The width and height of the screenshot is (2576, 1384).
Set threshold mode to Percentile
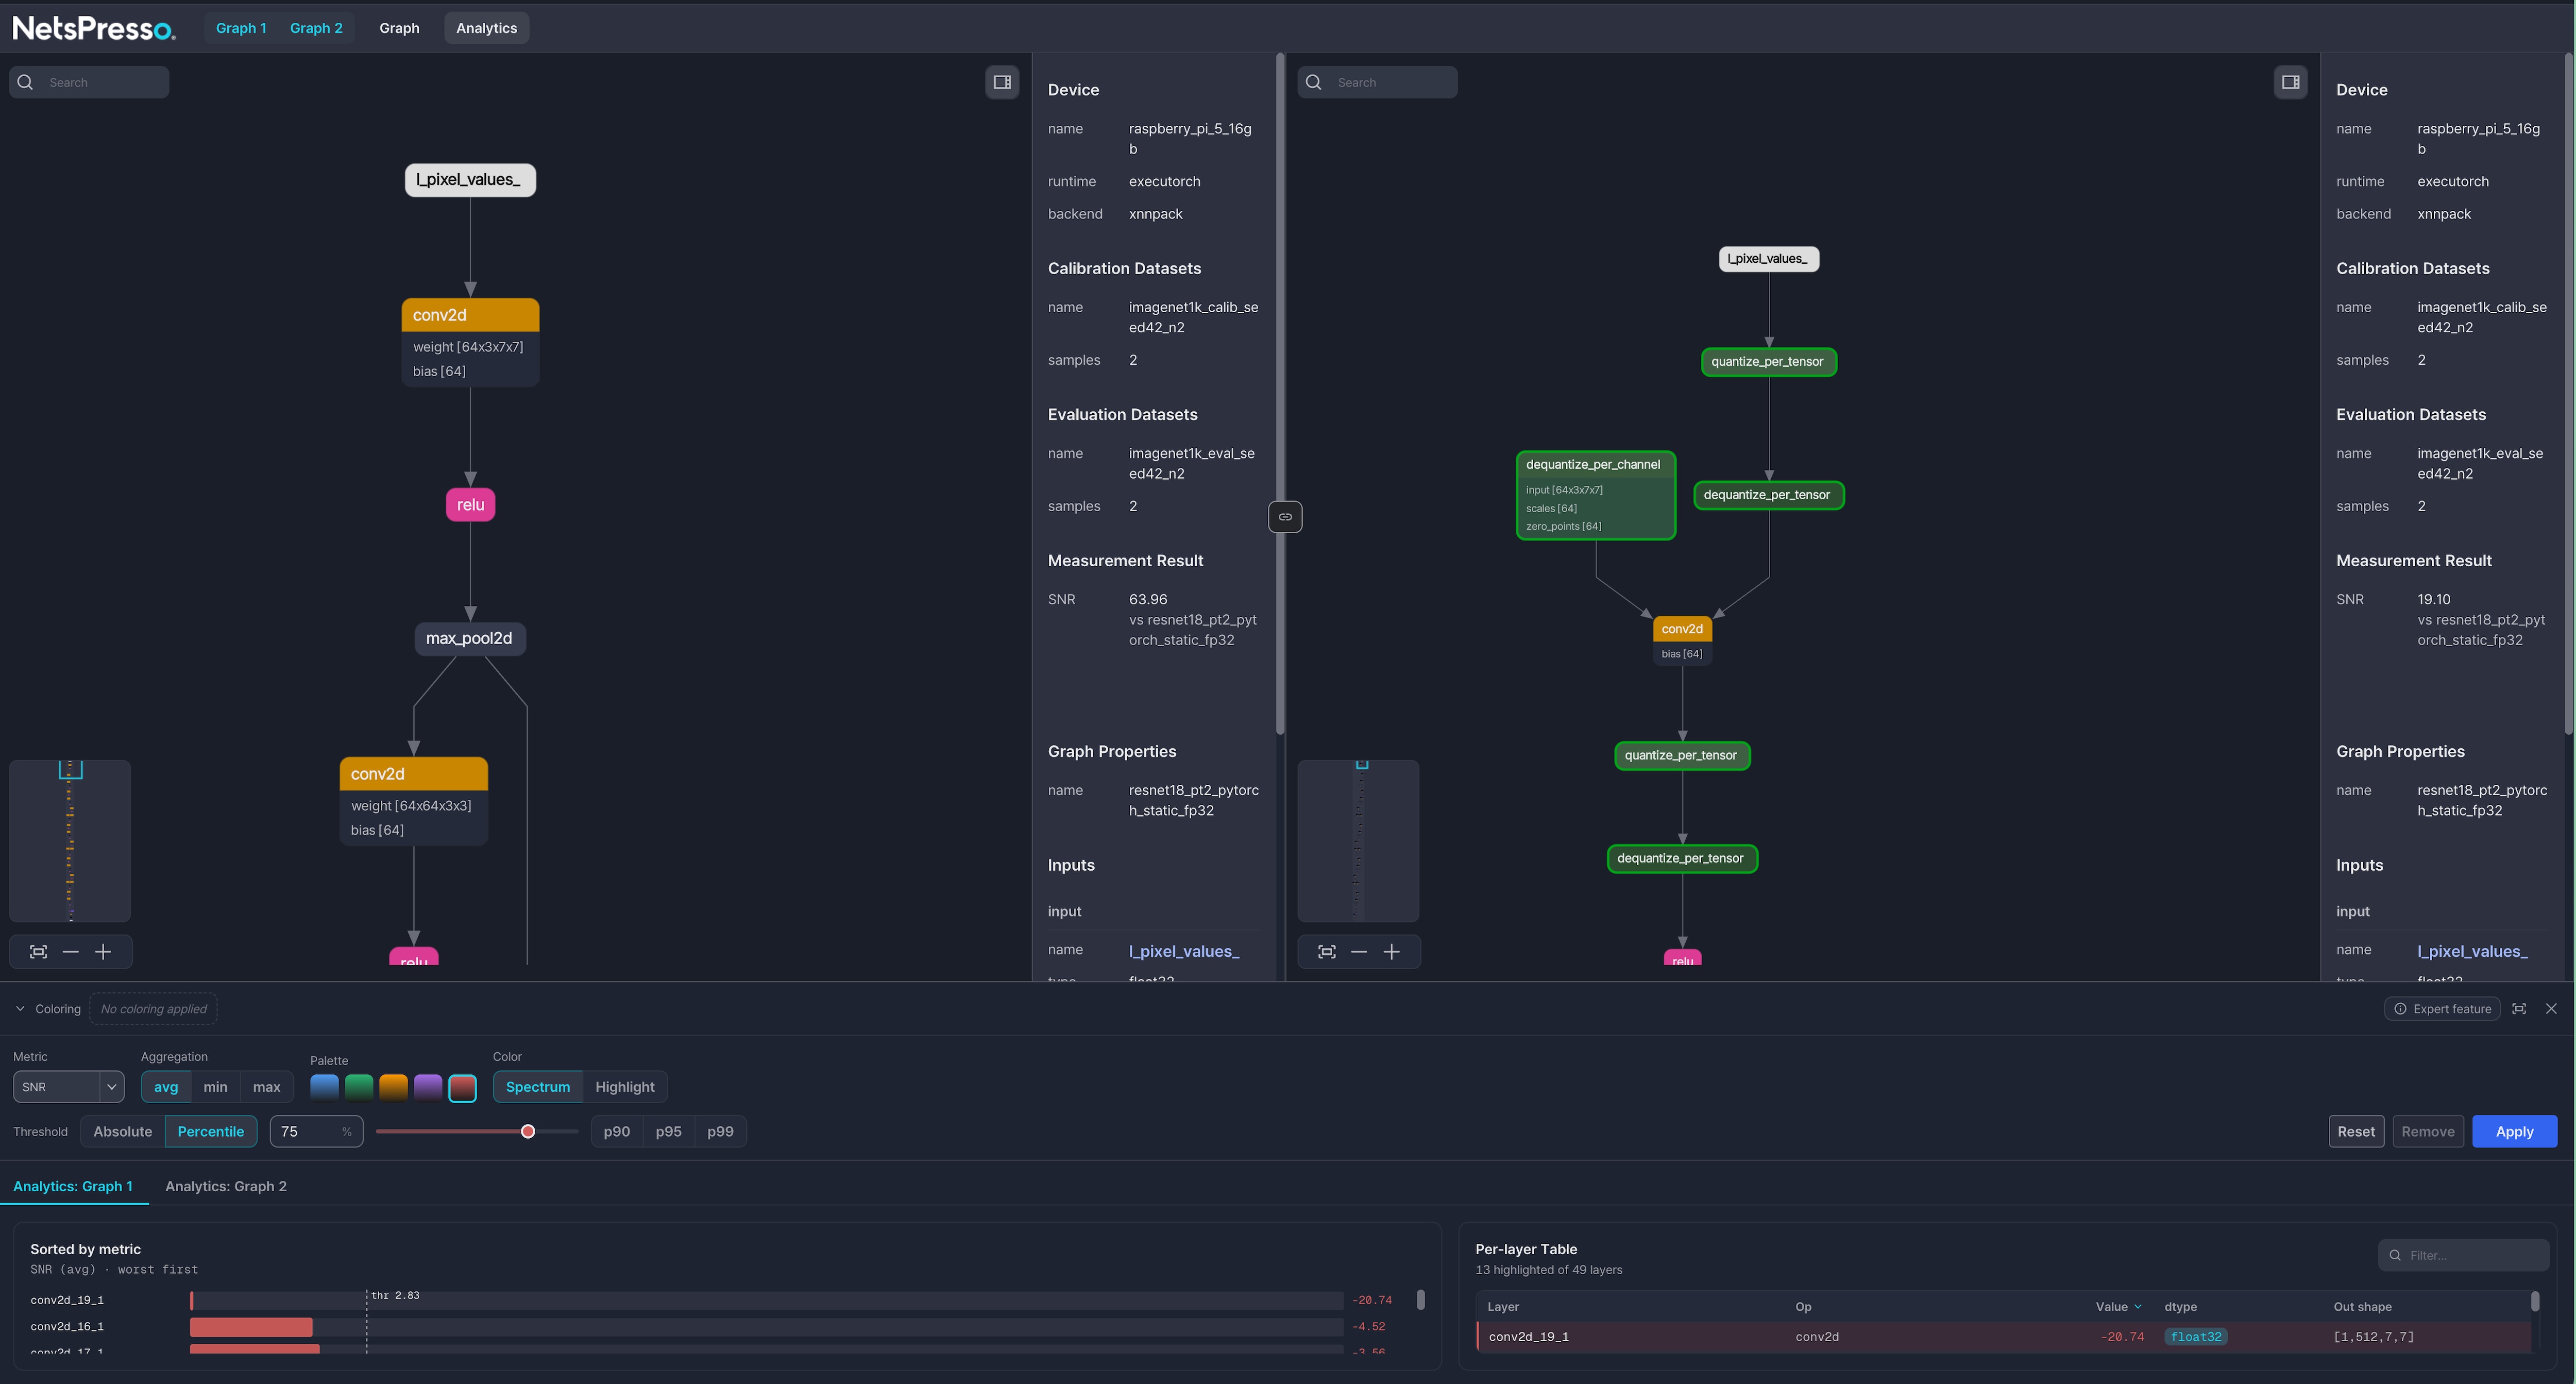click(211, 1131)
